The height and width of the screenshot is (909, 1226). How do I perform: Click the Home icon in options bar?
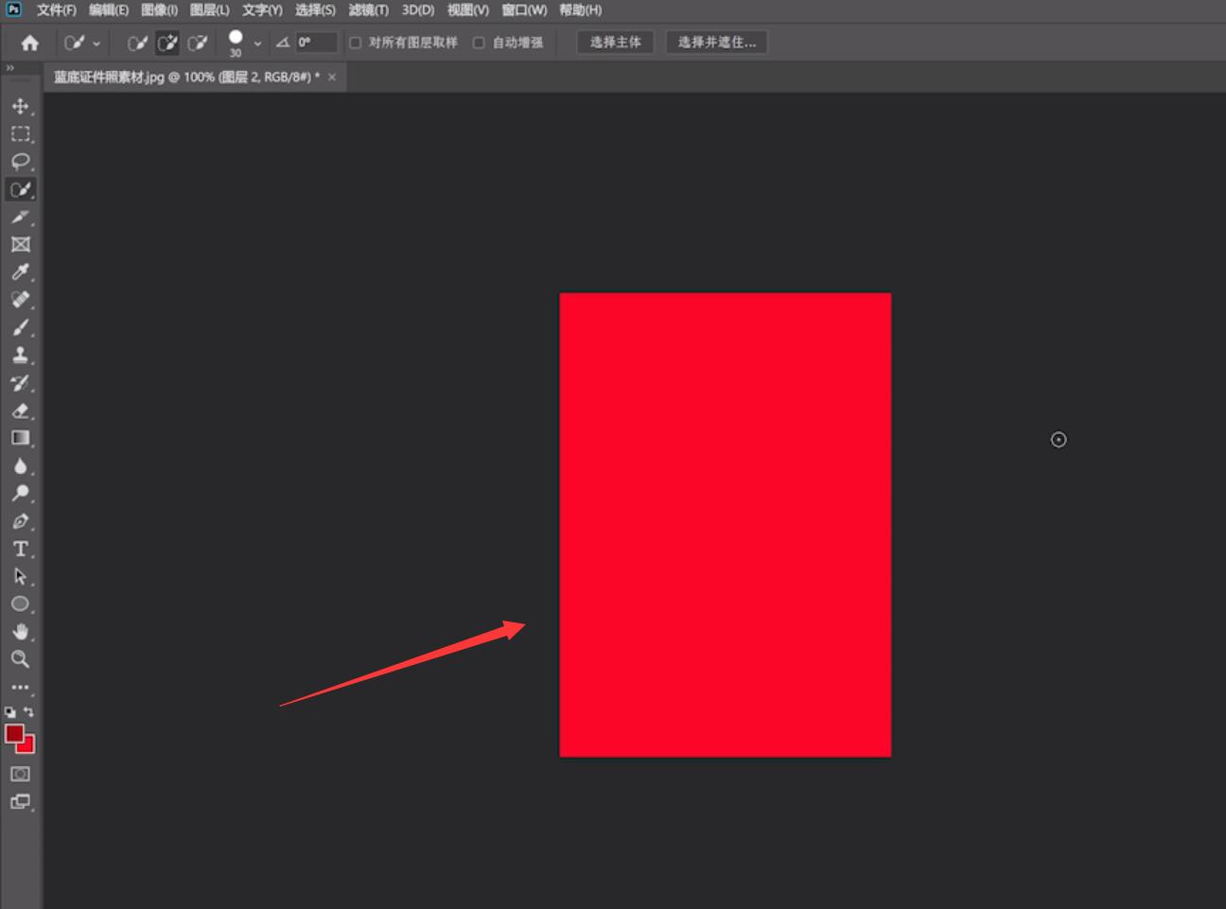(30, 43)
